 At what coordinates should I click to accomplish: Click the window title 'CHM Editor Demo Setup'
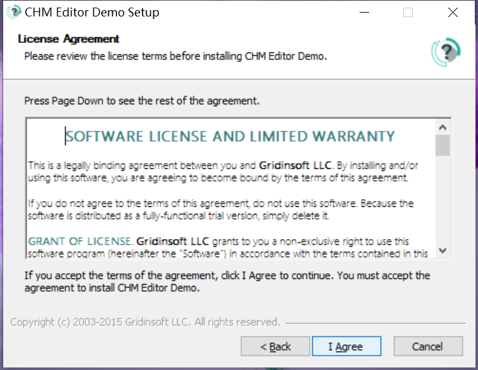(x=92, y=12)
